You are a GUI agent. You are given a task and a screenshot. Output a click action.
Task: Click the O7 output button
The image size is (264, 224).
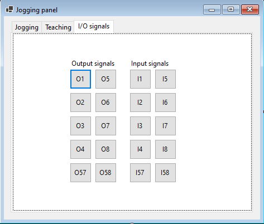pos(105,126)
